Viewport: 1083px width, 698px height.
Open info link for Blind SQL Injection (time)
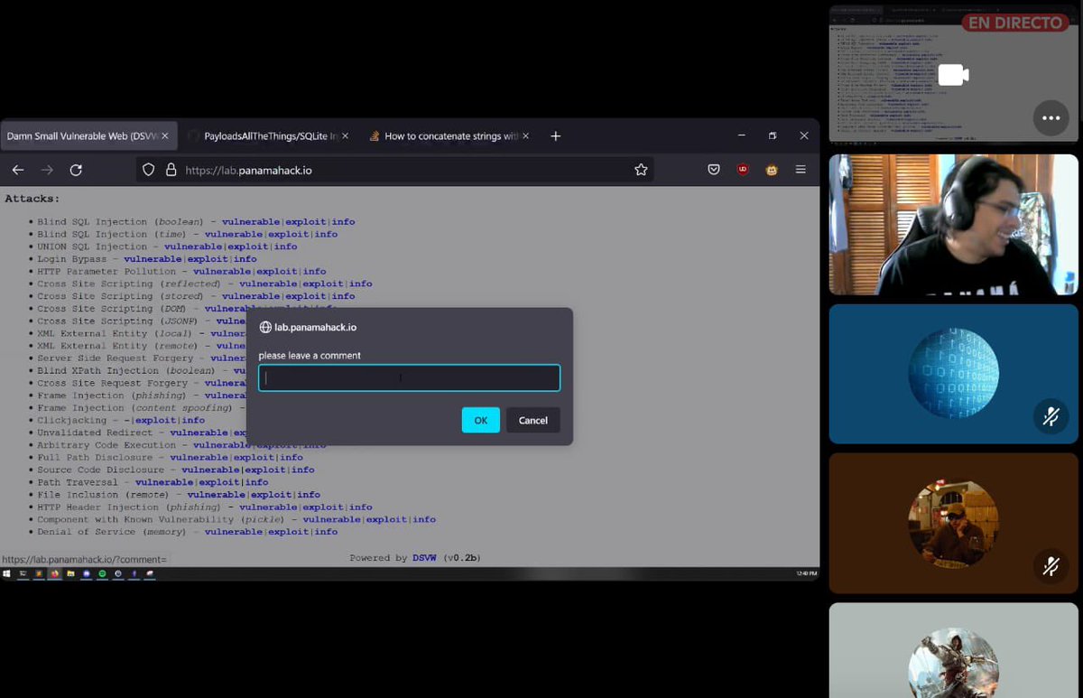(326, 234)
